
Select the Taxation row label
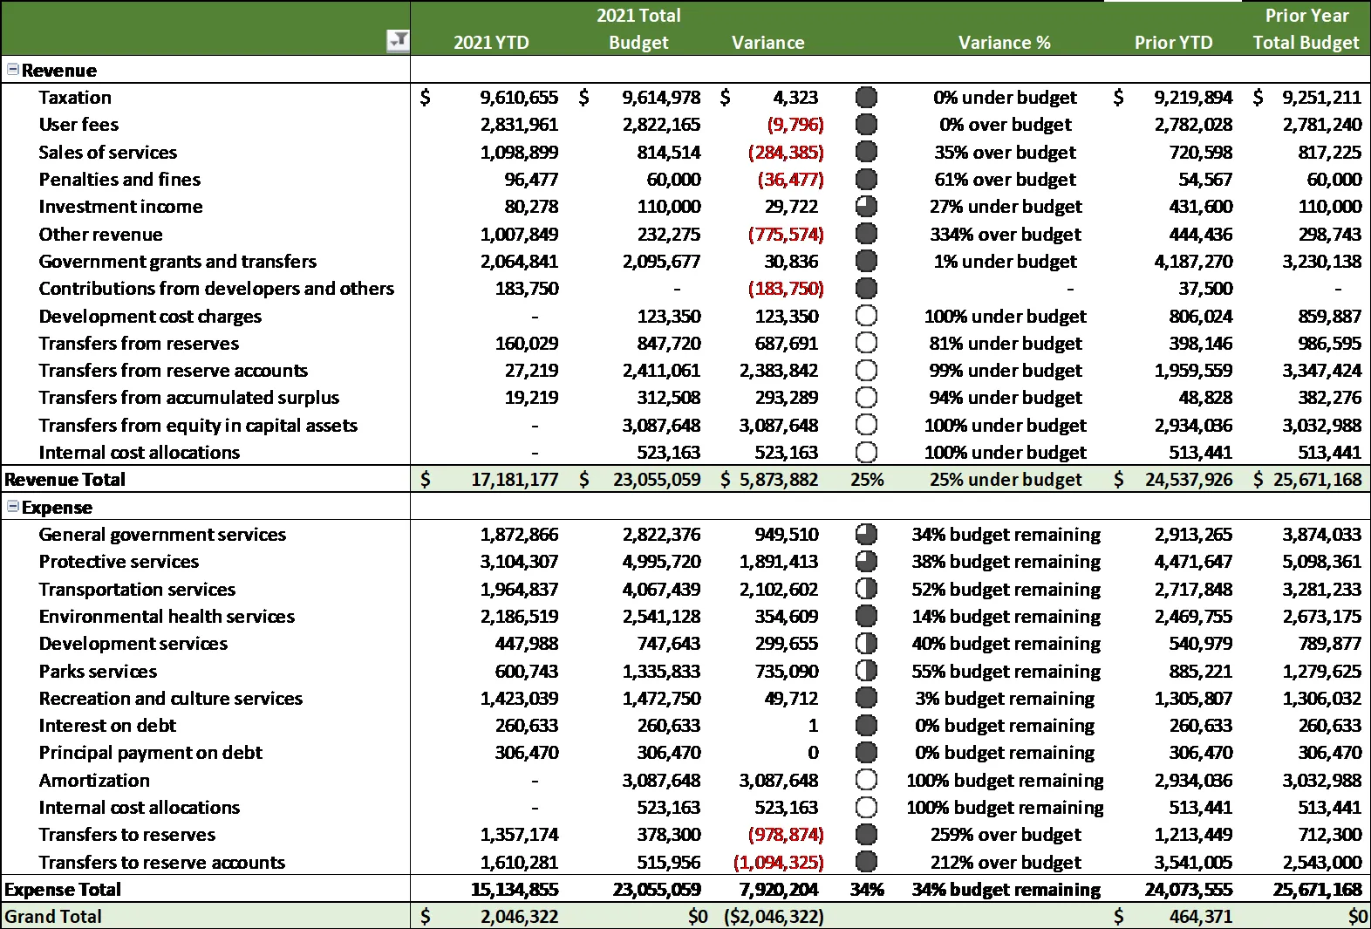point(75,97)
